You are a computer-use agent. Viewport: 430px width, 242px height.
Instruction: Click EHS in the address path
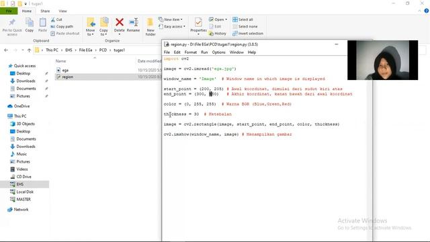(69, 50)
